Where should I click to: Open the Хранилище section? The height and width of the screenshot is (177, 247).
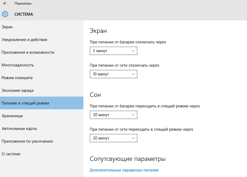(x=12, y=116)
